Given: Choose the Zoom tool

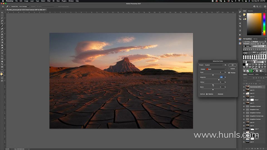Looking at the screenshot, I should coord(2,64).
